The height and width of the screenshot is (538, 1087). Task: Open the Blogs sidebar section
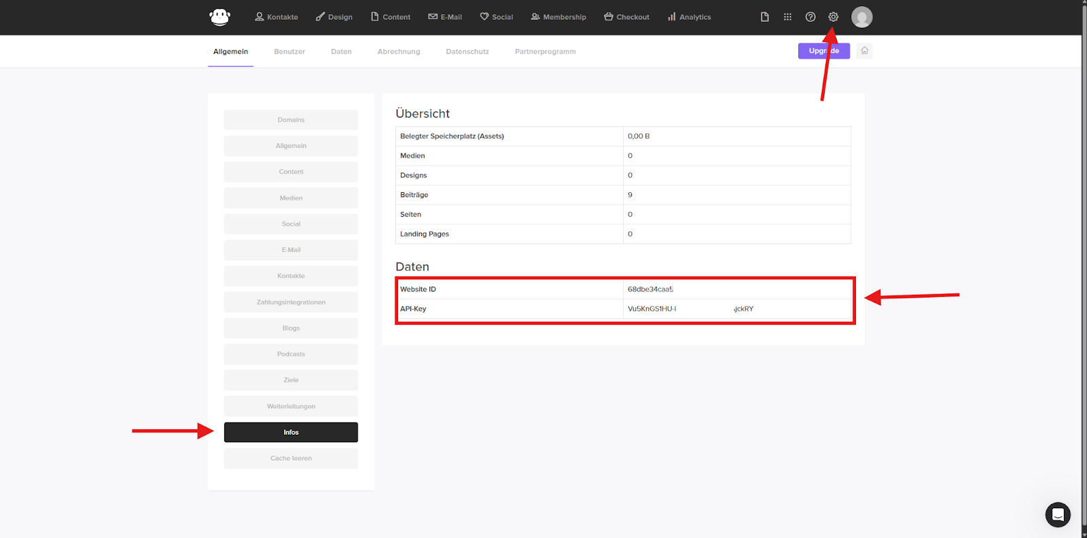click(x=291, y=328)
